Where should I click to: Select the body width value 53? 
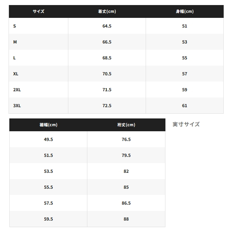184,42
